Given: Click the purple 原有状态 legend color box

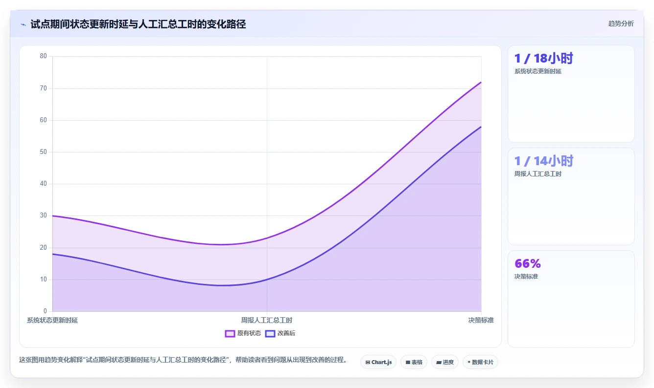Looking at the screenshot, I should pos(230,333).
